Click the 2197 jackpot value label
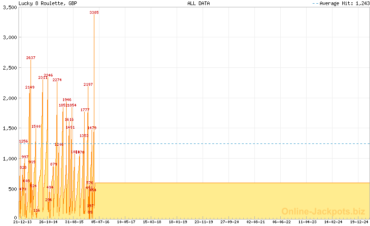The width and height of the screenshot is (370, 226). 88,84
